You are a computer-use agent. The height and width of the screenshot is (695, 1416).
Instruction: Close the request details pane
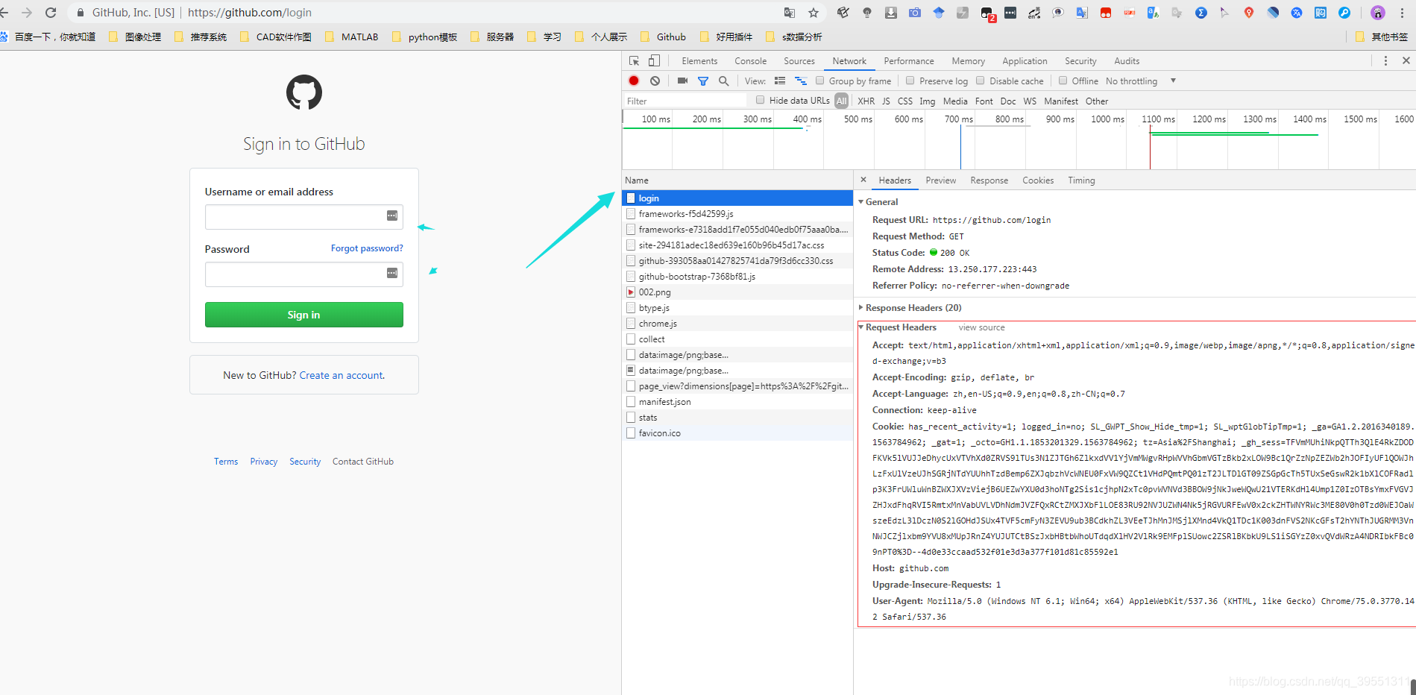[x=863, y=180]
